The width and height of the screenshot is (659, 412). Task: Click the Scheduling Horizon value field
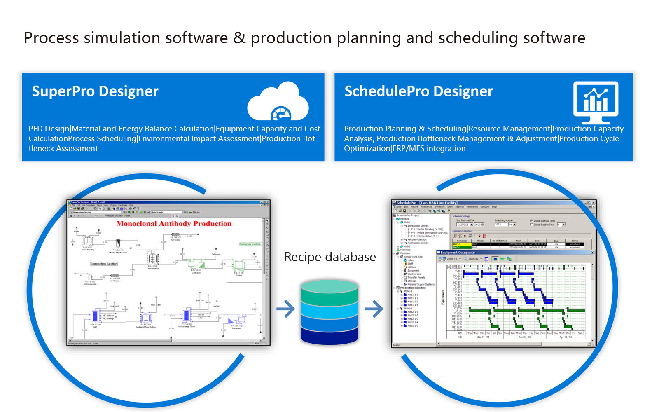[501, 224]
